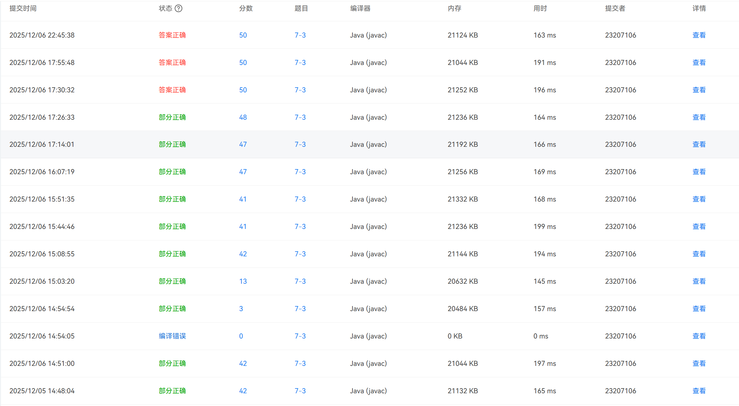The image size is (739, 406).
Task: Click the 编译错误 status text
Action: coord(172,336)
